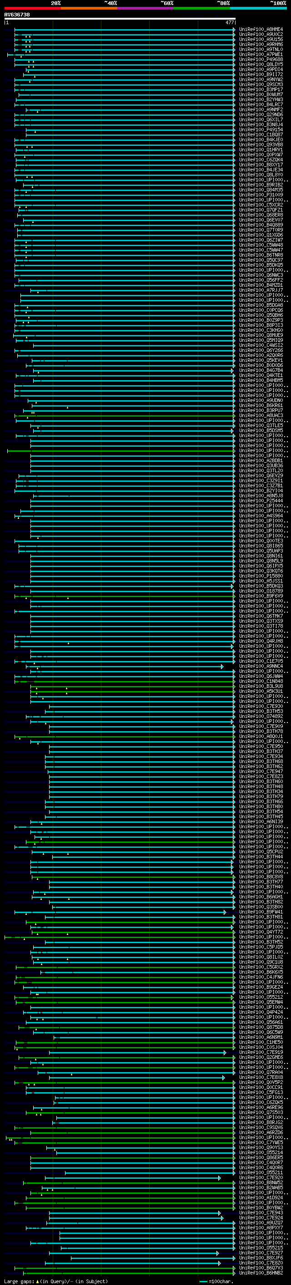Click the green ~80% identity legend segment
The image size is (291, 1285).
[x=202, y=9]
